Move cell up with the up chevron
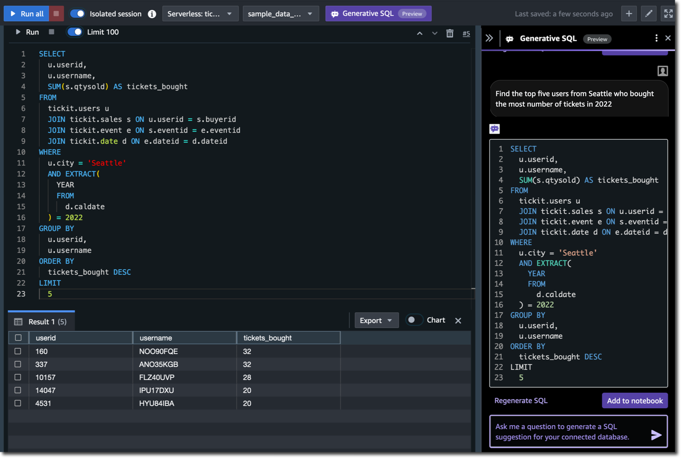This screenshot has height=458, width=681. pyautogui.click(x=420, y=33)
